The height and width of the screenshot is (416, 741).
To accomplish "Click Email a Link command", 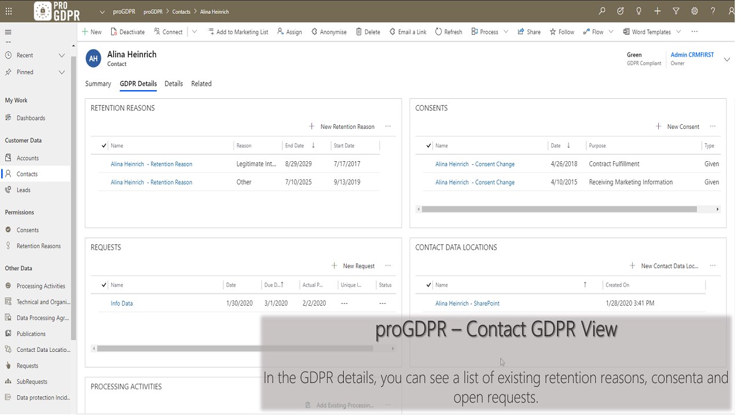I will pyautogui.click(x=408, y=32).
